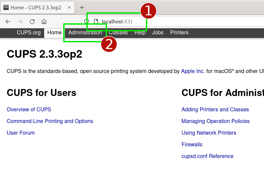This screenshot has width=264, height=170.
Task: Open the Administration navigation tab
Action: click(85, 33)
